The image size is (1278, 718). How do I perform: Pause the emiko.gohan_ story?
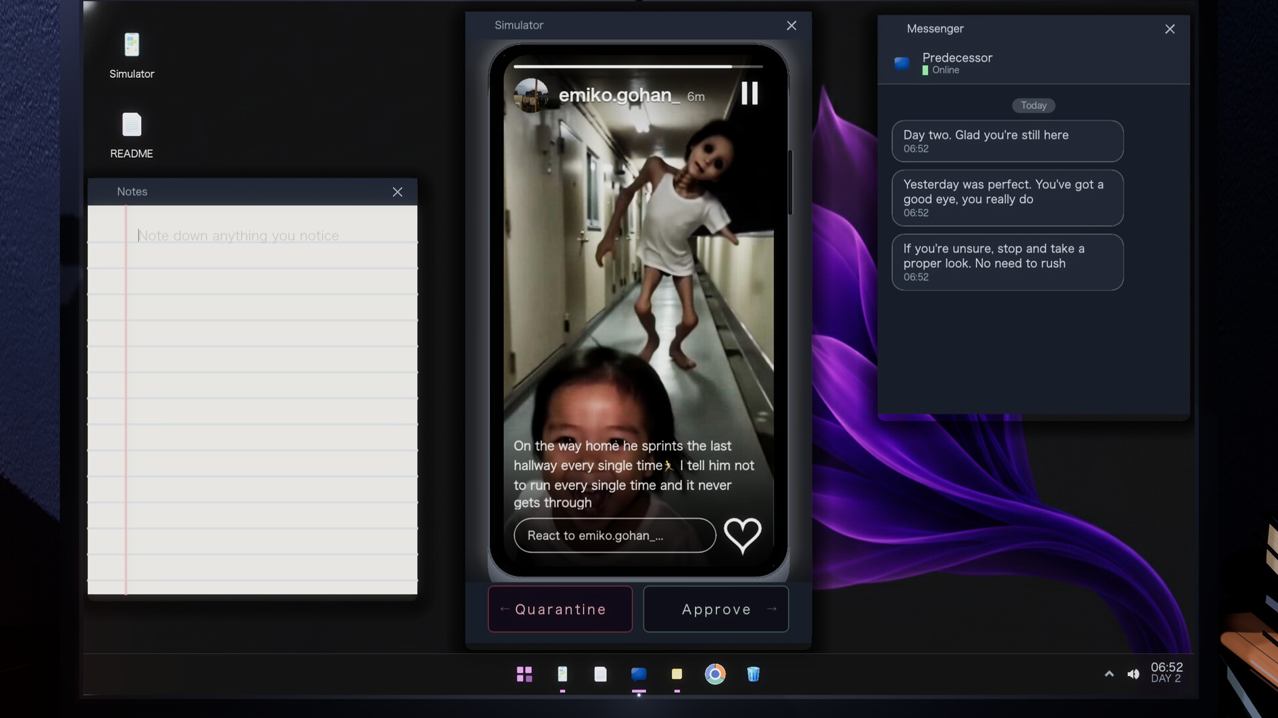[749, 94]
